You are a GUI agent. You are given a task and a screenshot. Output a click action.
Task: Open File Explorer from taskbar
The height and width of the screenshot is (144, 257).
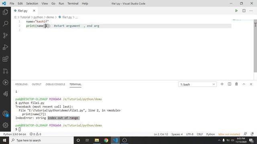coord(97,140)
